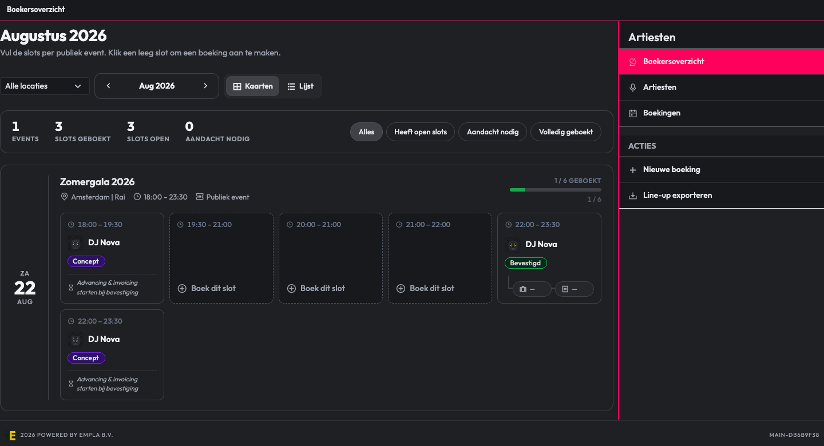Viewport: 824px width, 446px height.
Task: Click hourglass icon in 18:00 – 19:30 card
Action: coord(71,288)
